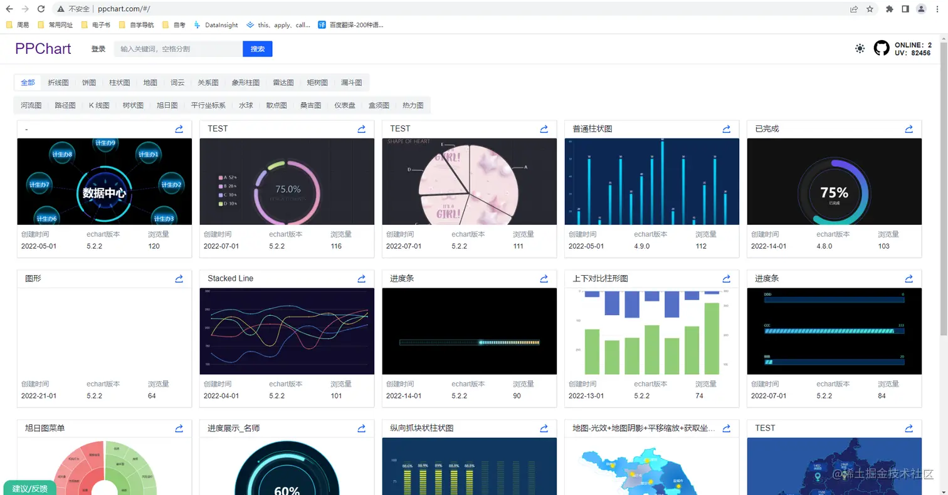Open the 数据中心 chart thumbnail
Screen dimensions: 948x495
(105, 182)
